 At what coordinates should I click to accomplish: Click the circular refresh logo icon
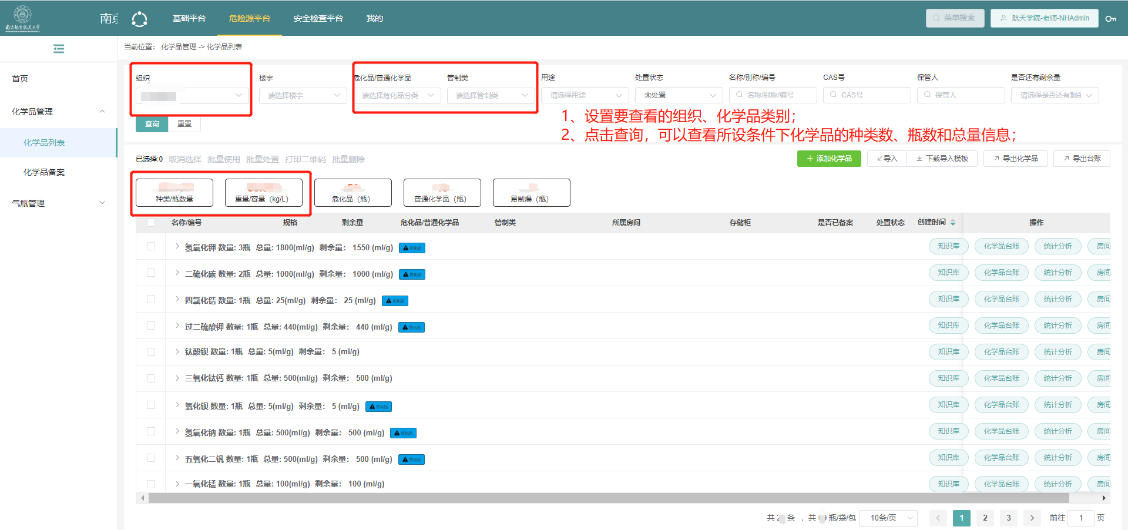139,19
